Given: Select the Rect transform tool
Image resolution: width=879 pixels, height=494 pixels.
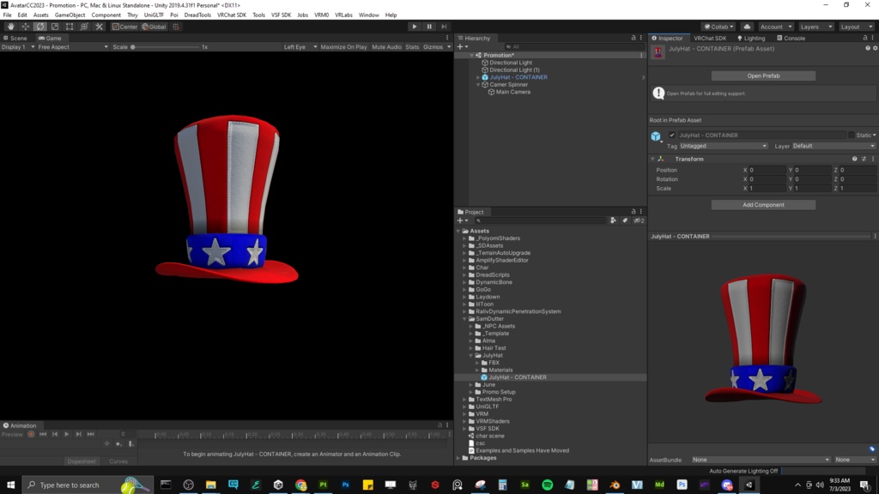Looking at the screenshot, I should 68,27.
